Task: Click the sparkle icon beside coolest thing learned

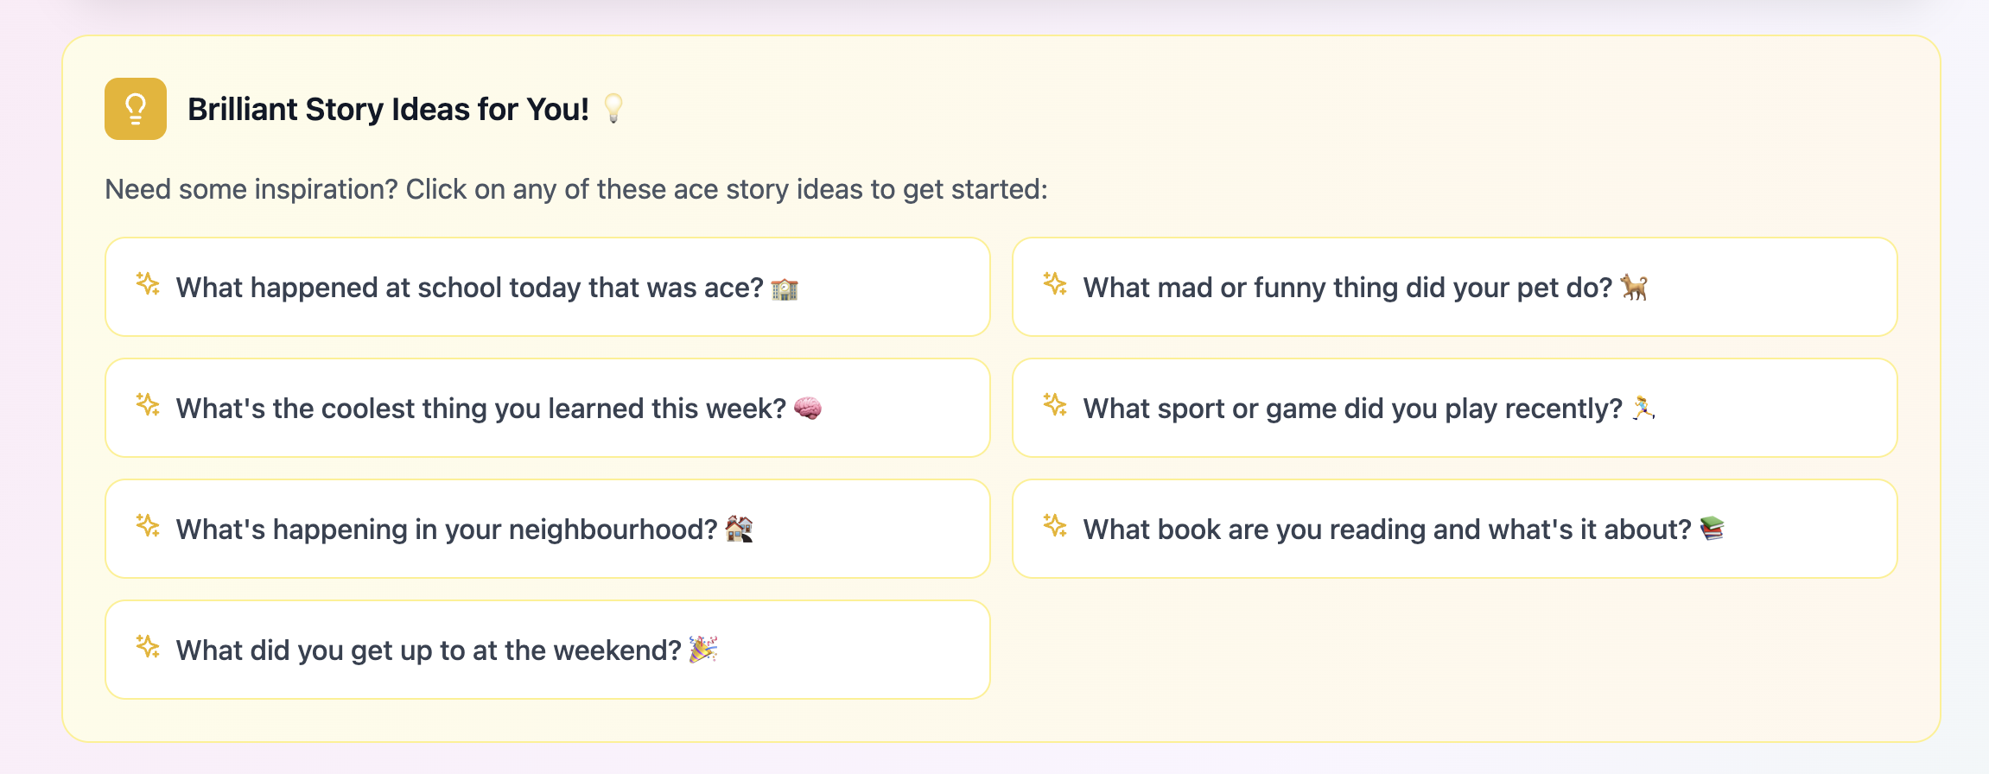Action: [148, 404]
